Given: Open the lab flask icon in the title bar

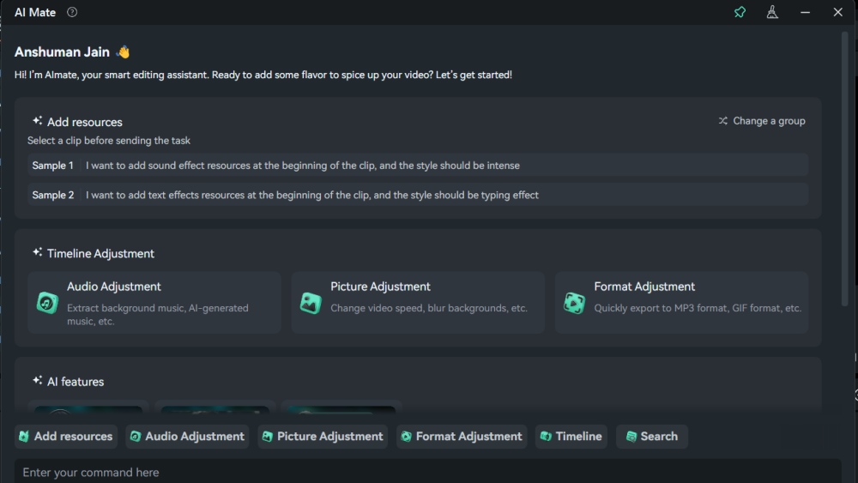Looking at the screenshot, I should coord(772,12).
